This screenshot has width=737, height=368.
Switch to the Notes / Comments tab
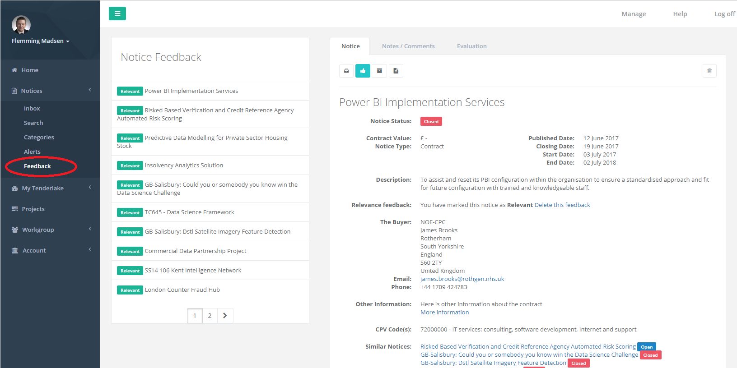pyautogui.click(x=408, y=46)
